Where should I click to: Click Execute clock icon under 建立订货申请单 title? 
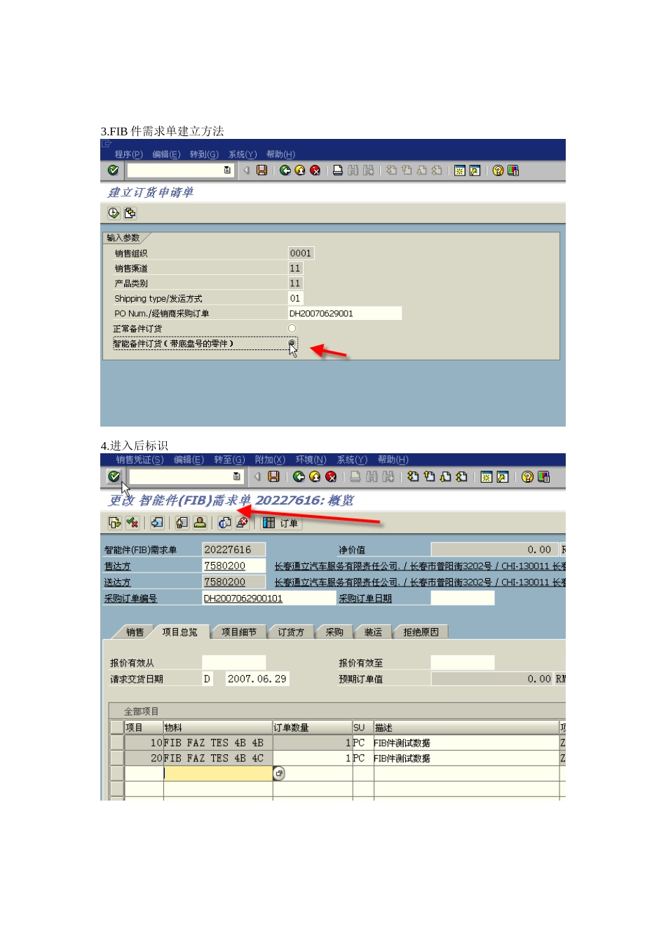pyautogui.click(x=114, y=213)
